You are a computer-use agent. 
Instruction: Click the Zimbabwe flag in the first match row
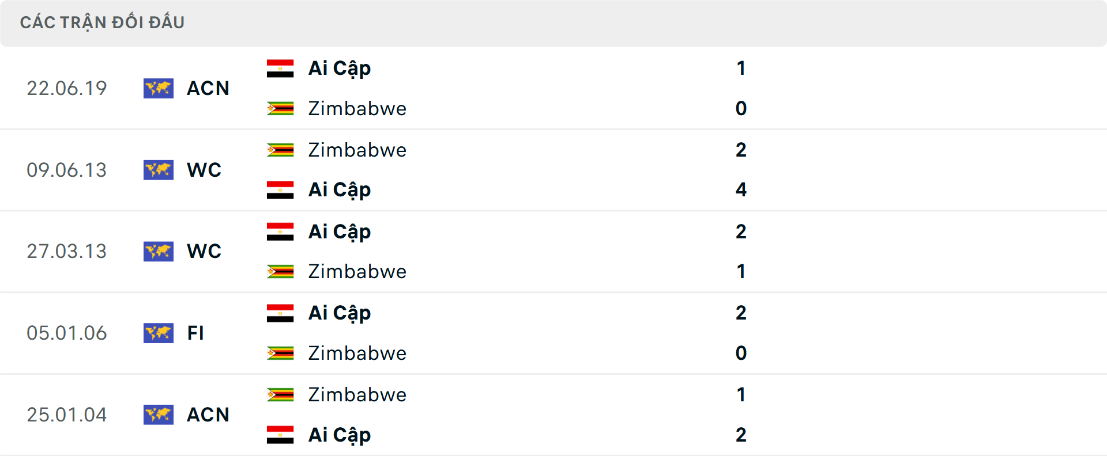pyautogui.click(x=282, y=108)
